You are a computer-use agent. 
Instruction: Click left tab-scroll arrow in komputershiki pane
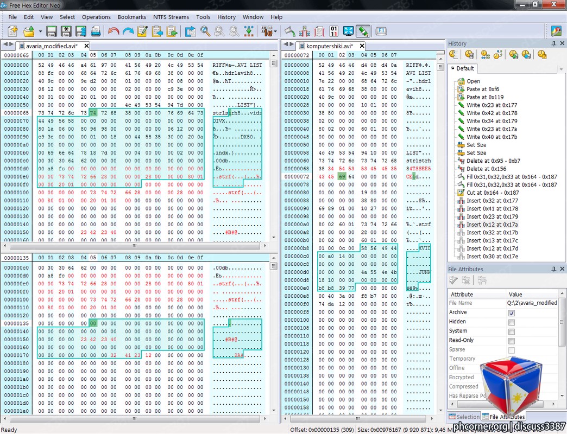click(x=285, y=44)
